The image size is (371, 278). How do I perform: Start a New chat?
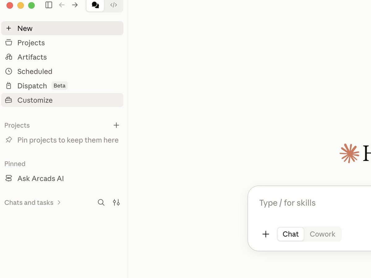point(62,28)
